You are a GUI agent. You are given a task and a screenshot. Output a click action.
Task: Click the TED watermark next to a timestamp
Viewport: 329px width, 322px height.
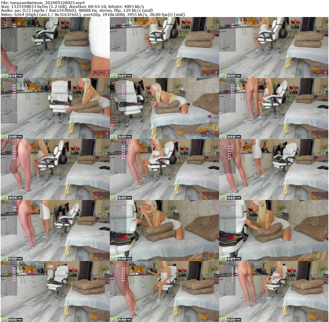click(x=20, y=76)
